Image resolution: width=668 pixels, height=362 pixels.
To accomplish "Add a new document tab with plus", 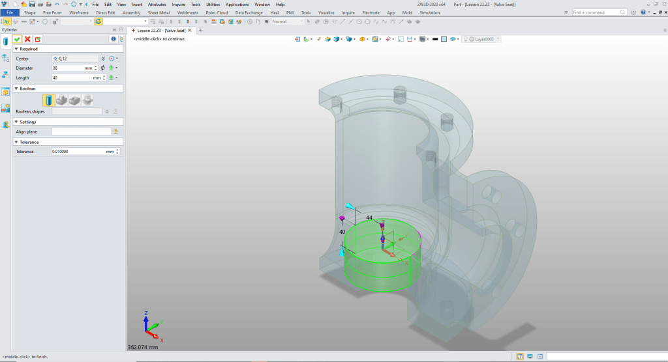I will pyautogui.click(x=200, y=30).
